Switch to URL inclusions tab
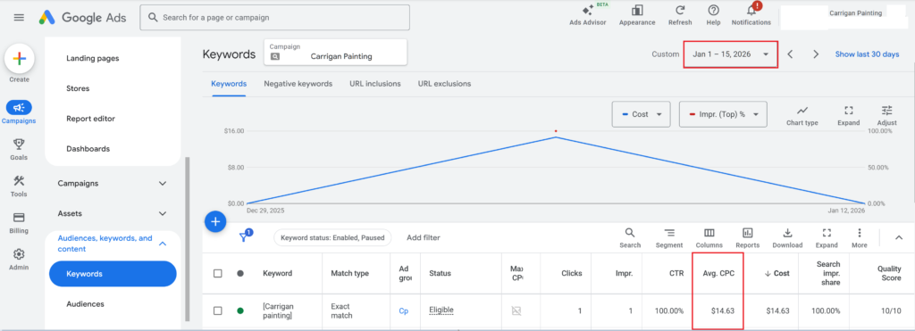915x331 pixels. pyautogui.click(x=375, y=84)
